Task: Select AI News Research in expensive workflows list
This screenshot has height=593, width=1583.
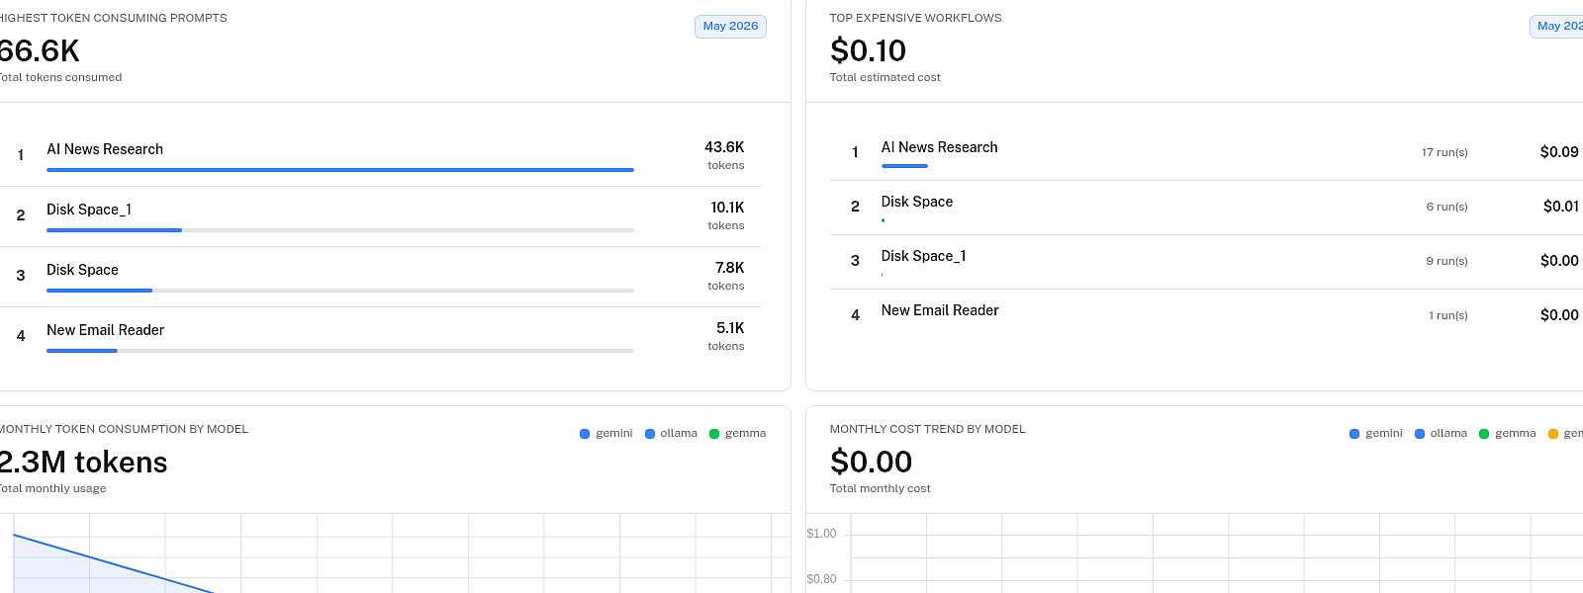Action: pyautogui.click(x=939, y=147)
